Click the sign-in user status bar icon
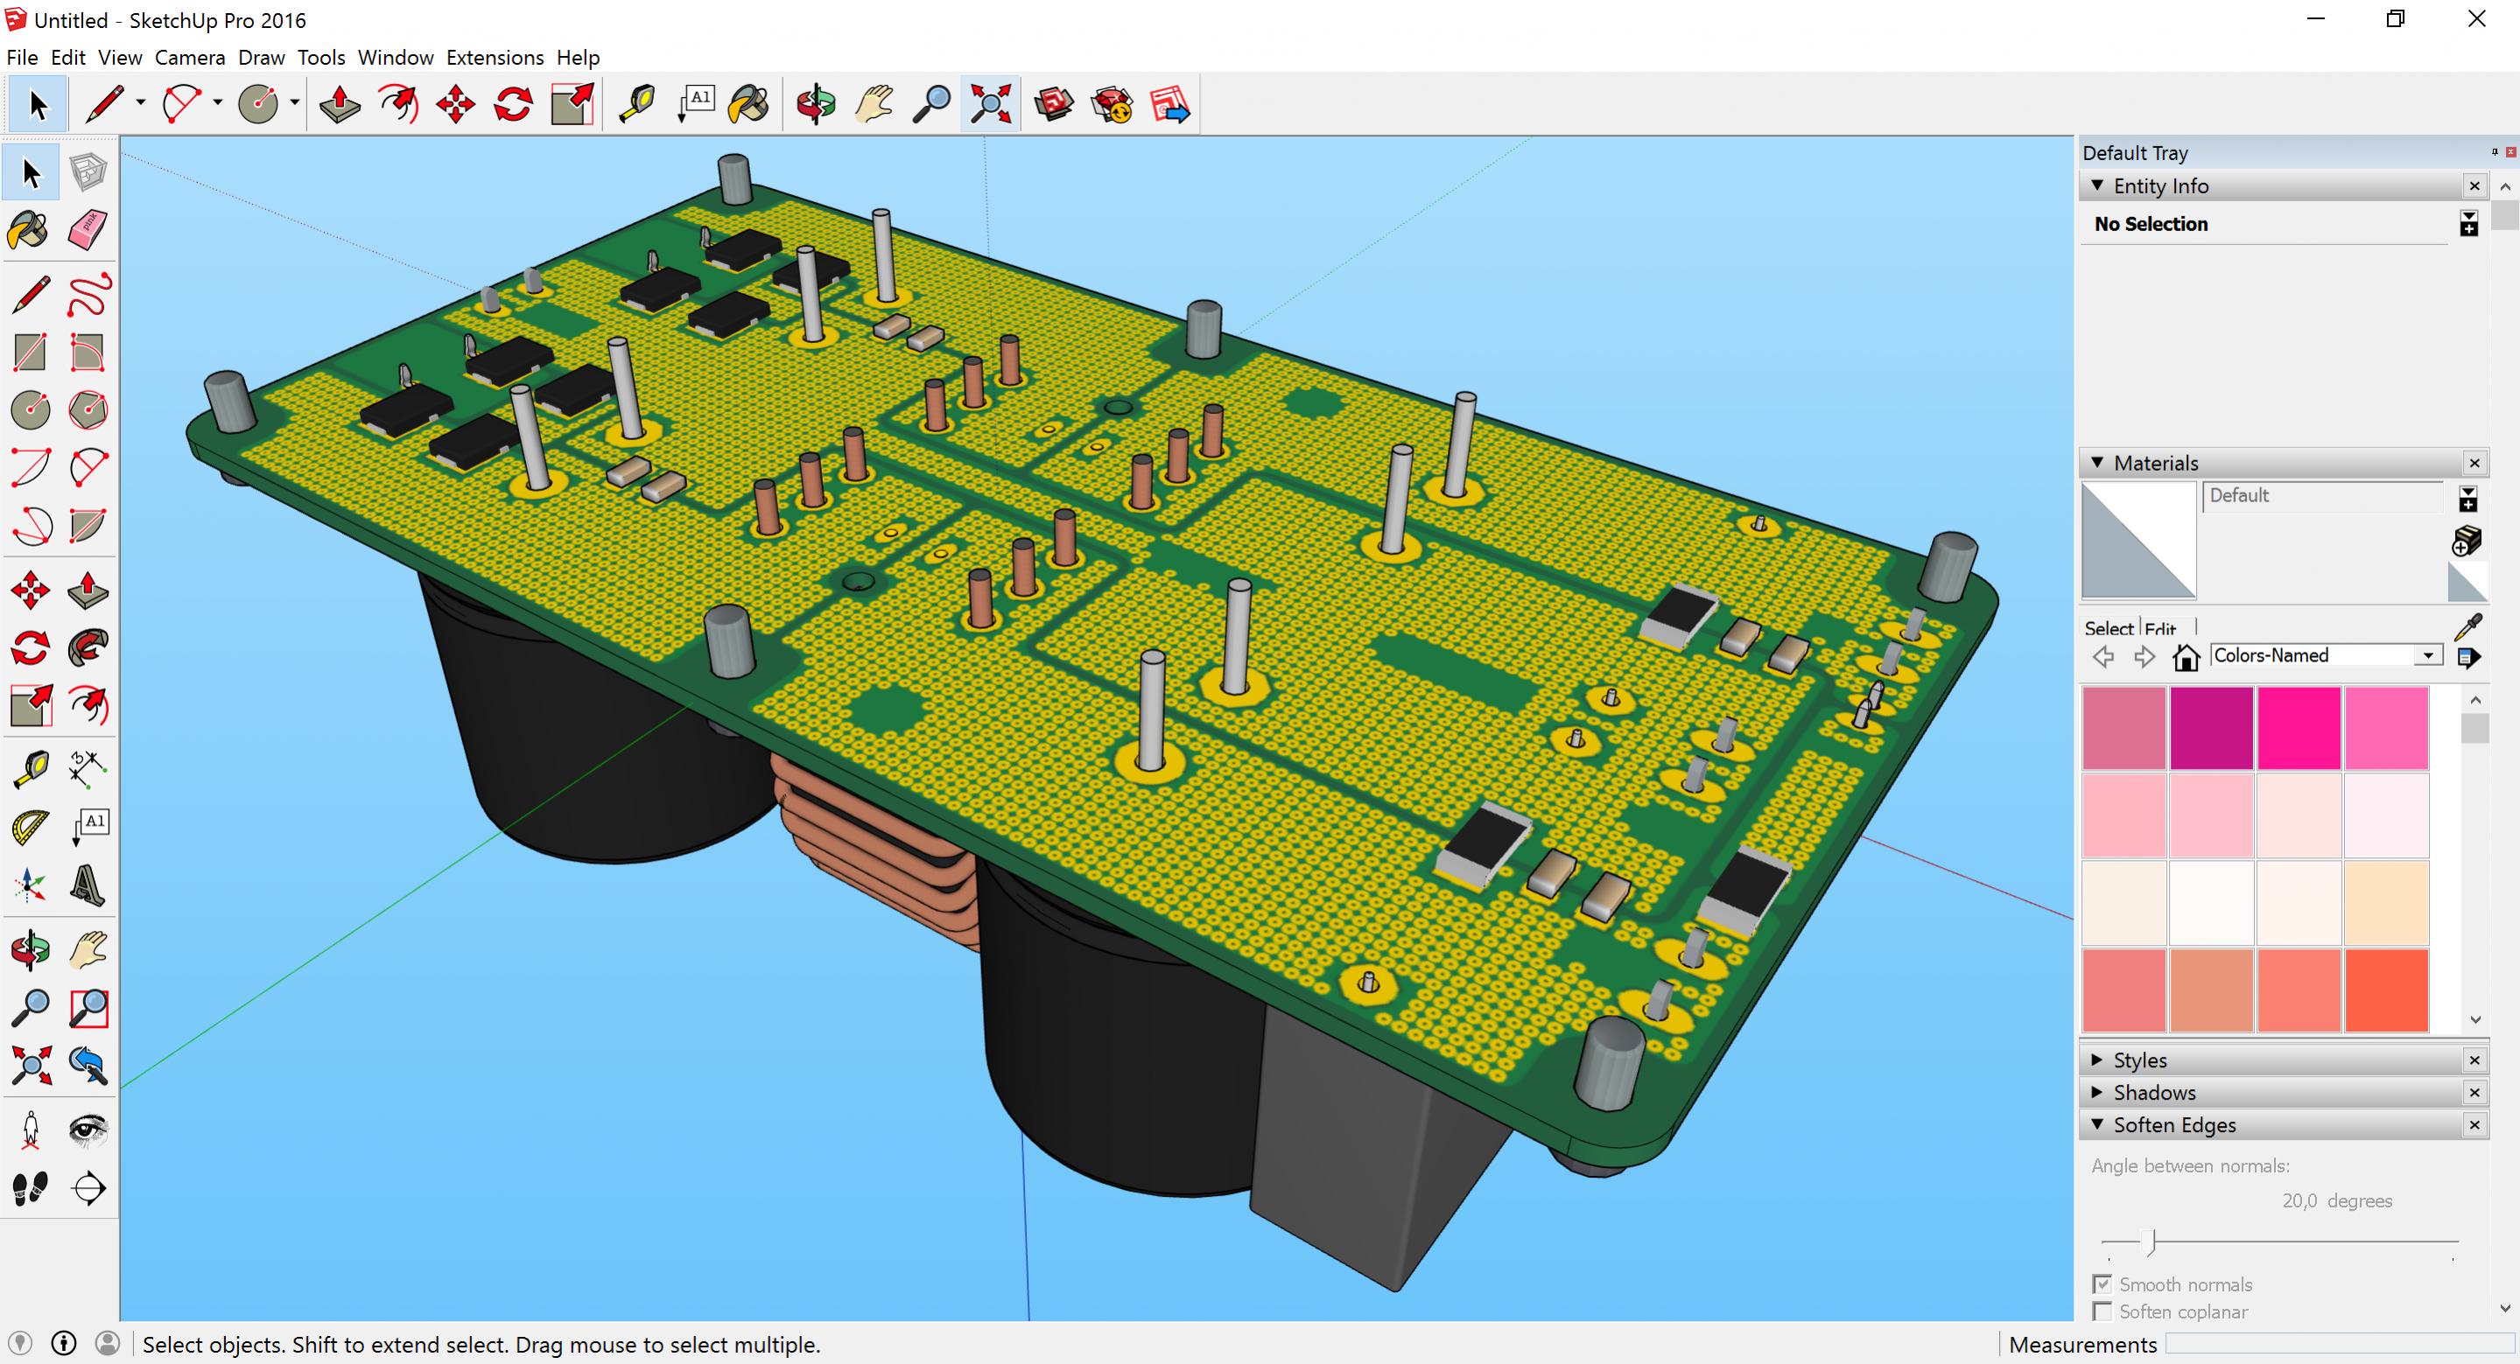The height and width of the screenshot is (1364, 2520). [x=108, y=1344]
